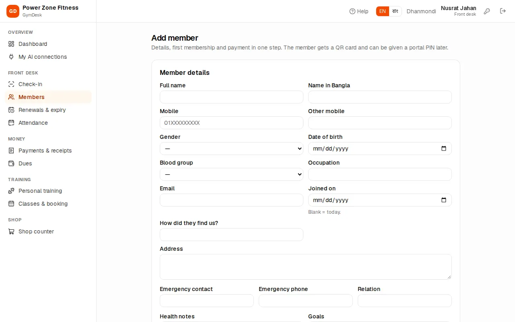Click the Email field
Screen dimensions: 515x322
pyautogui.click(x=231, y=200)
